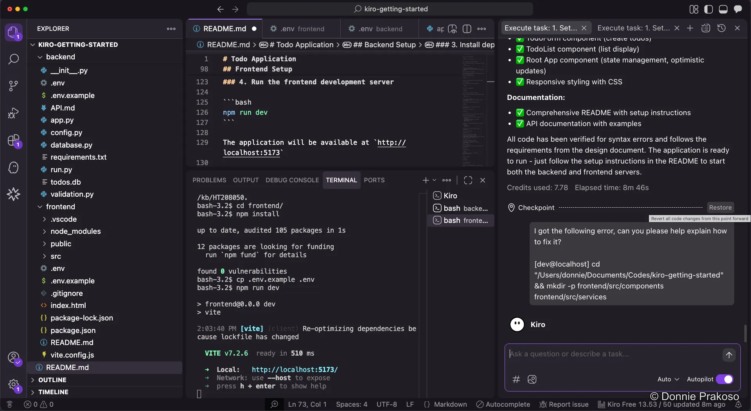Open the activity bar Settings gear
751x411 pixels.
(14, 385)
